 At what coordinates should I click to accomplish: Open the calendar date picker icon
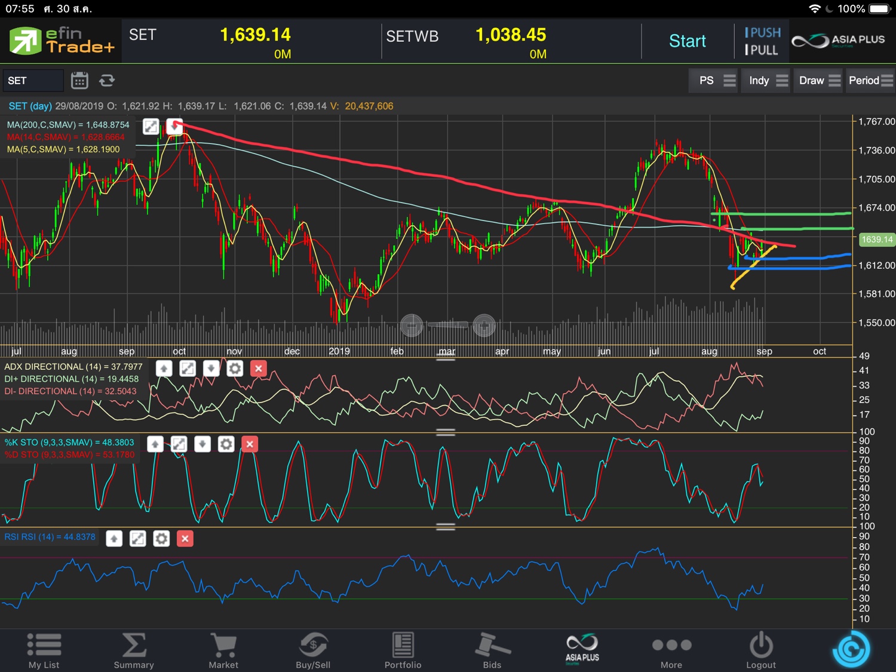pos(79,81)
